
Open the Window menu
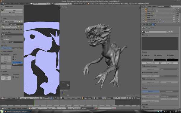coord(22,4)
